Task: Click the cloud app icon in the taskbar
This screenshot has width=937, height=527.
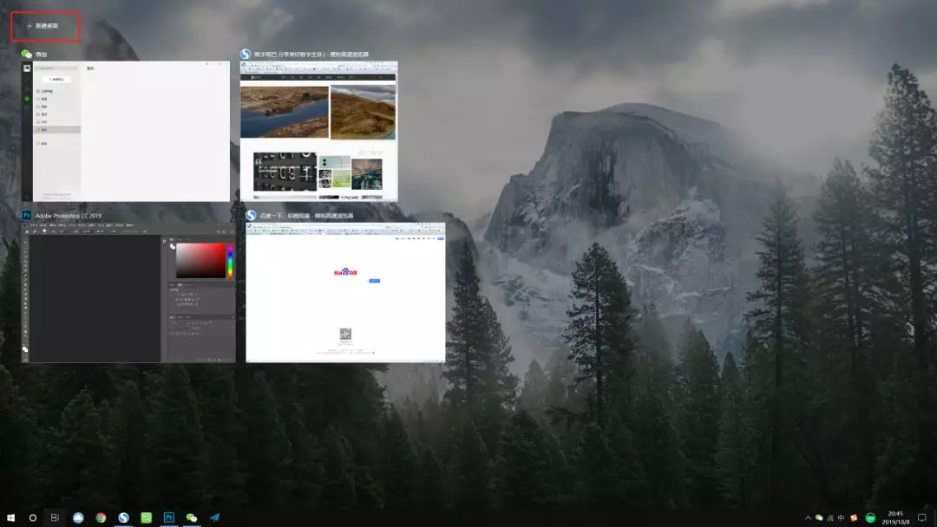Action: 78,517
